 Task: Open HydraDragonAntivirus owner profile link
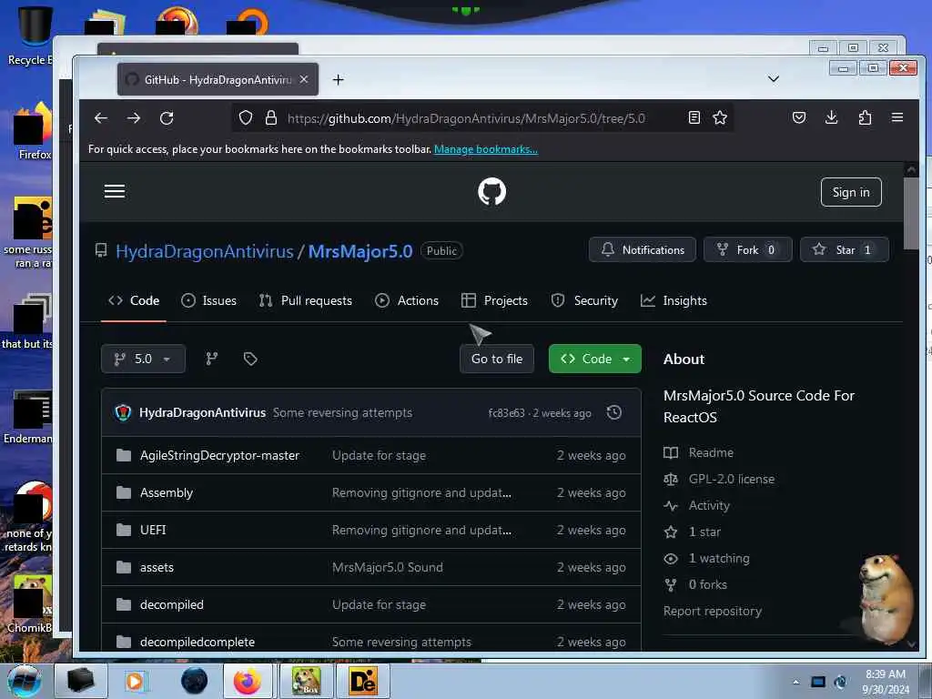[x=205, y=251]
